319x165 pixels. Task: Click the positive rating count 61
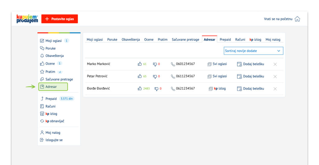145,64
